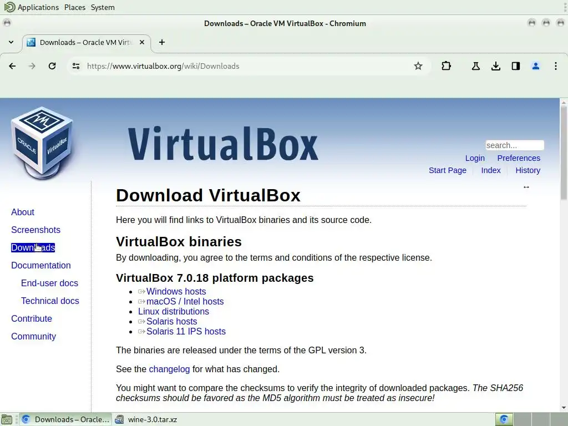
Task: Open the Index link
Action: click(490, 170)
